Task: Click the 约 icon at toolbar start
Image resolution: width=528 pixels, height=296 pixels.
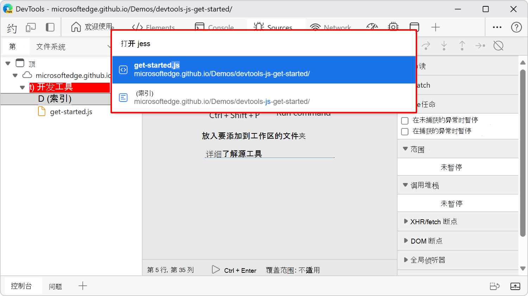Action: [12, 28]
